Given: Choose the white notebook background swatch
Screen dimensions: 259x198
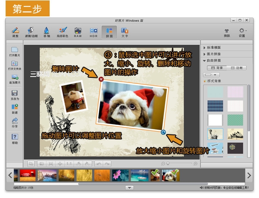Looking at the screenshot, I should [215, 120].
